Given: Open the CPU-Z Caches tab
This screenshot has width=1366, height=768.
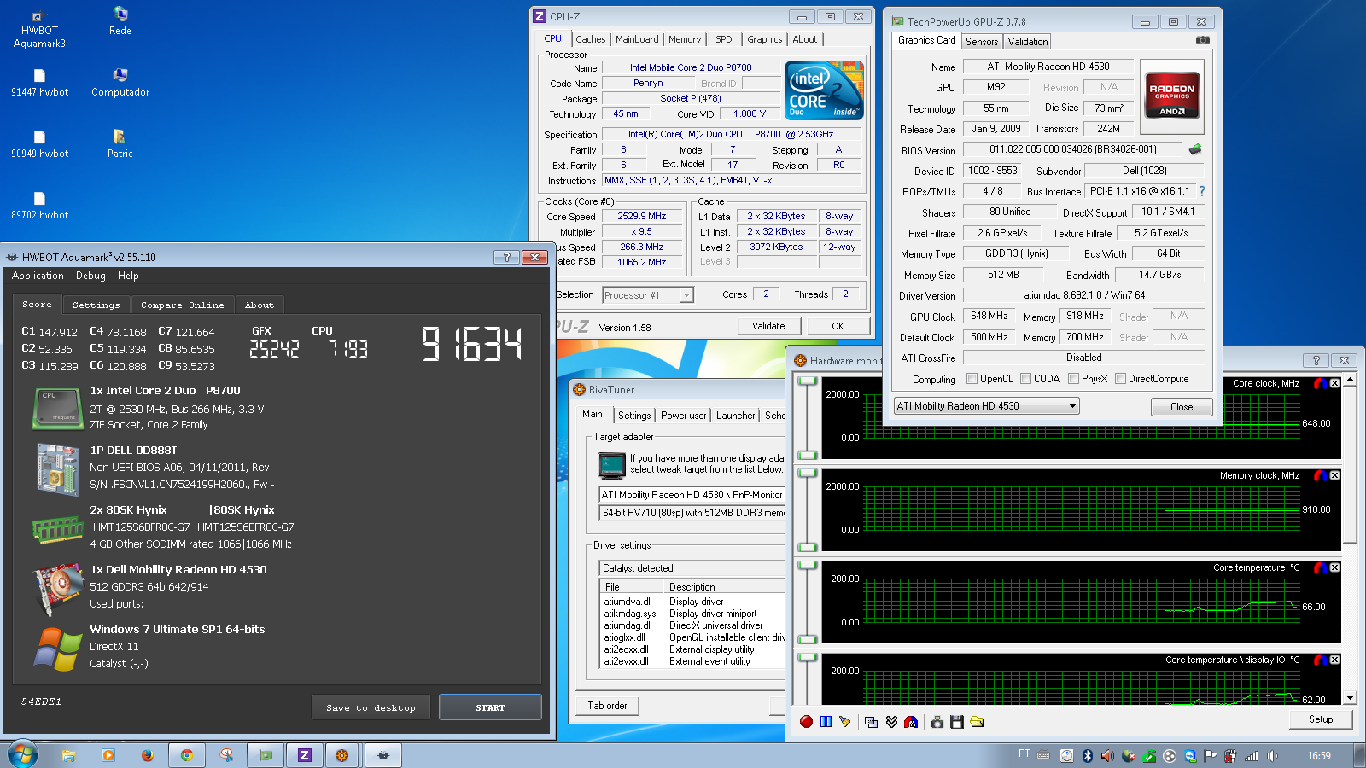Looking at the screenshot, I should tap(590, 39).
